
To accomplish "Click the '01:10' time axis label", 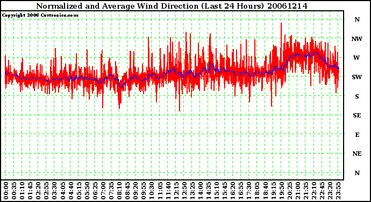I will (x=22, y=191).
